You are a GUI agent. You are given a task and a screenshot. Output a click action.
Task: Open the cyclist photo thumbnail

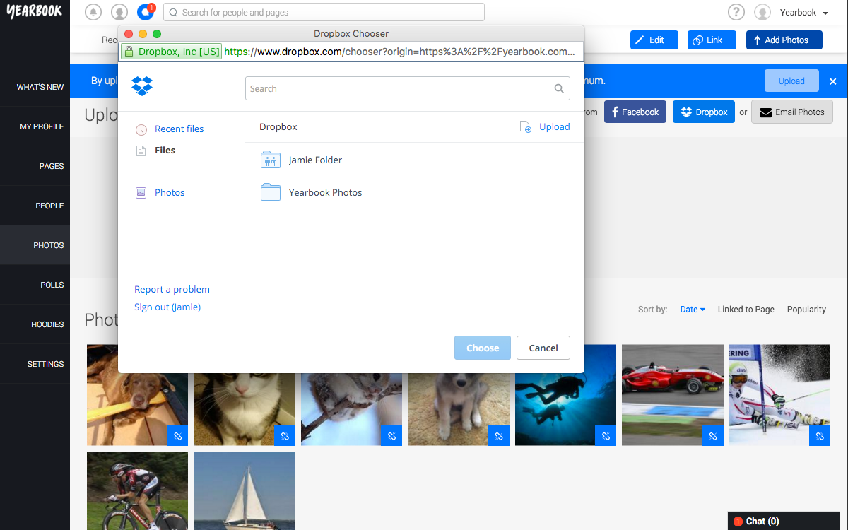click(137, 491)
